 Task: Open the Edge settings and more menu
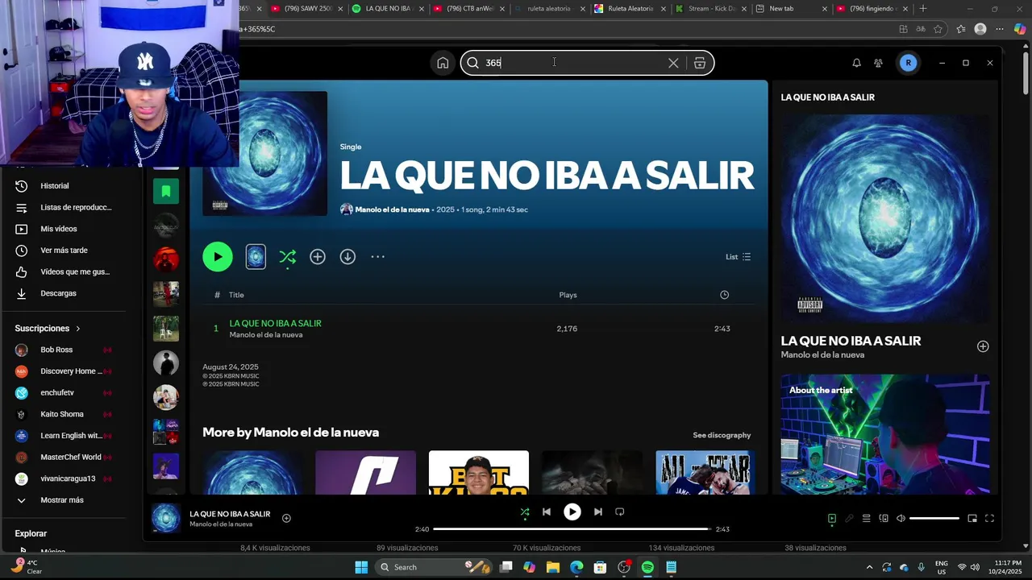(x=1000, y=29)
